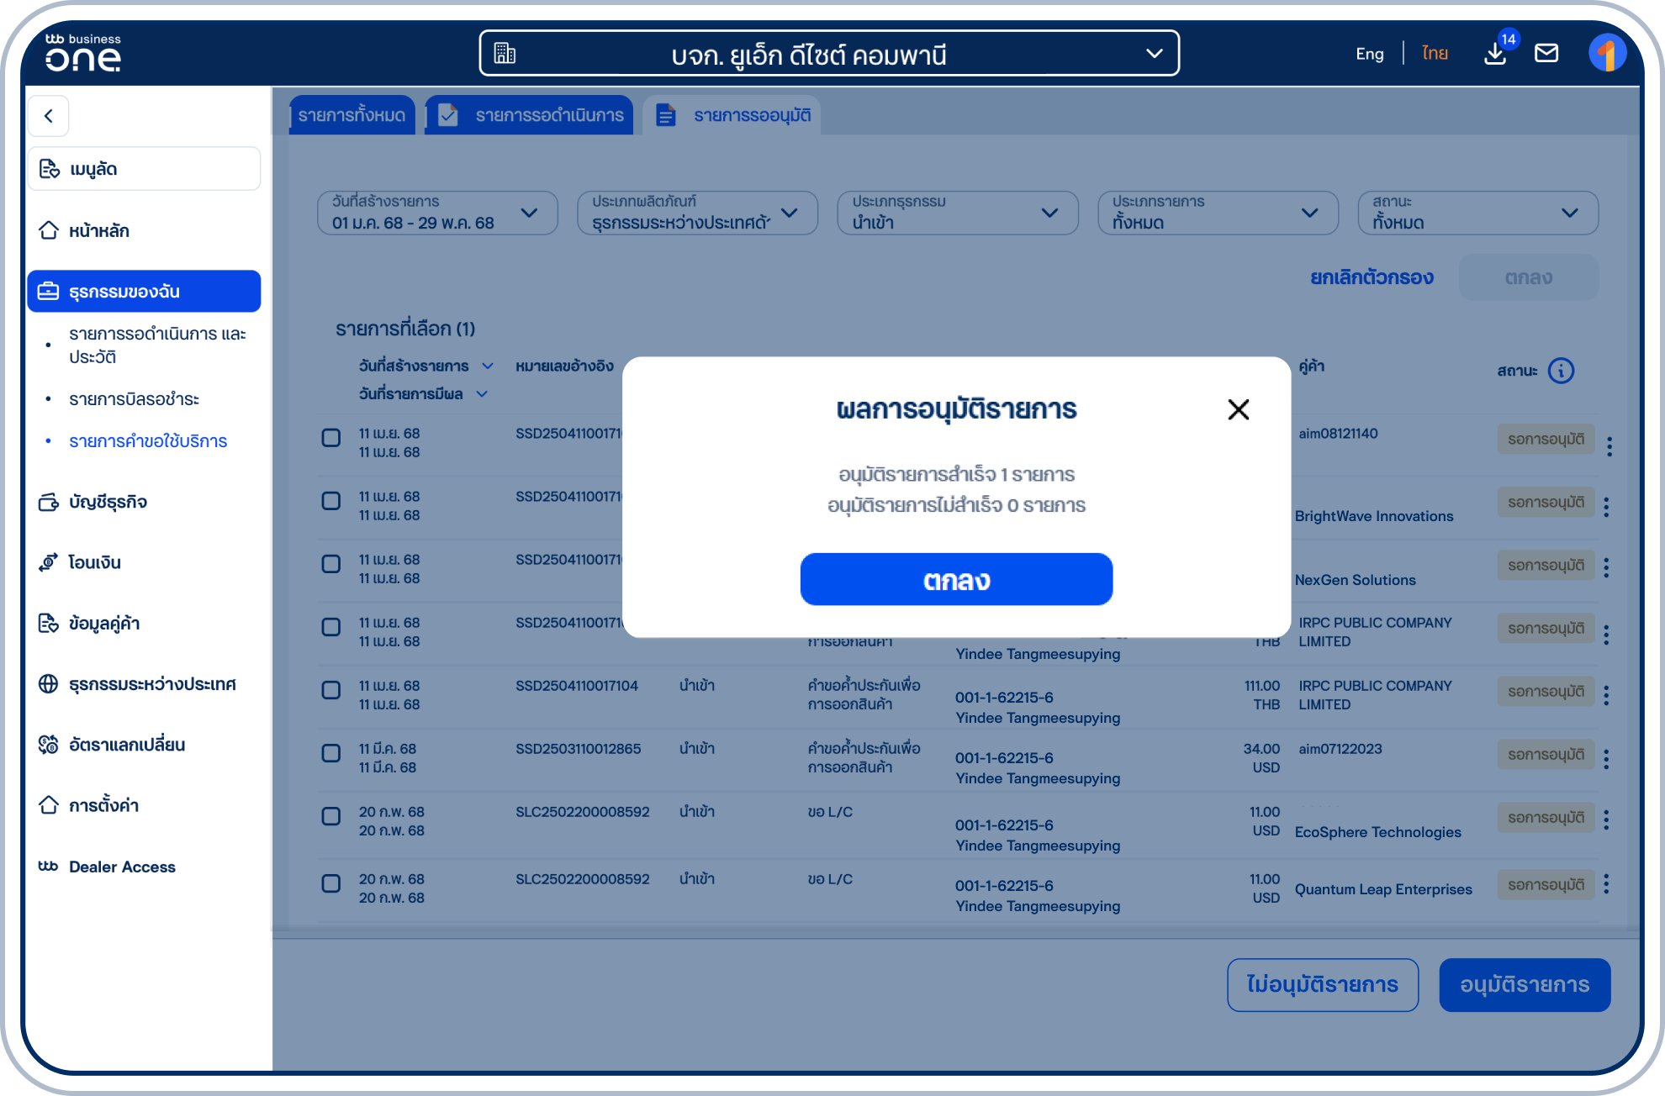
Task: Expand the company selector dropdown
Action: [x=1155, y=54]
